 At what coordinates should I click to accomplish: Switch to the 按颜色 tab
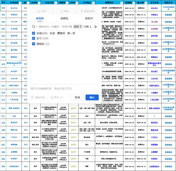pos(64,18)
